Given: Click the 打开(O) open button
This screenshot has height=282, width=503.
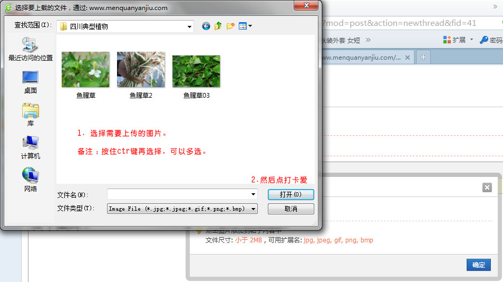Looking at the screenshot, I should coord(291,194).
